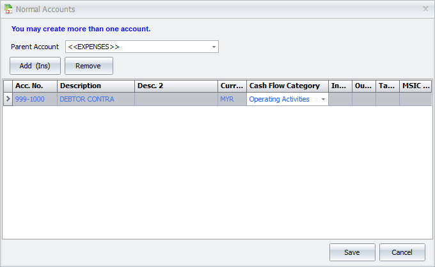Click the empty MSIC cell in first row

415,100
